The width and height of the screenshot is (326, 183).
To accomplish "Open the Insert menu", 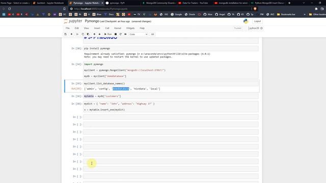I will (x=97, y=28).
